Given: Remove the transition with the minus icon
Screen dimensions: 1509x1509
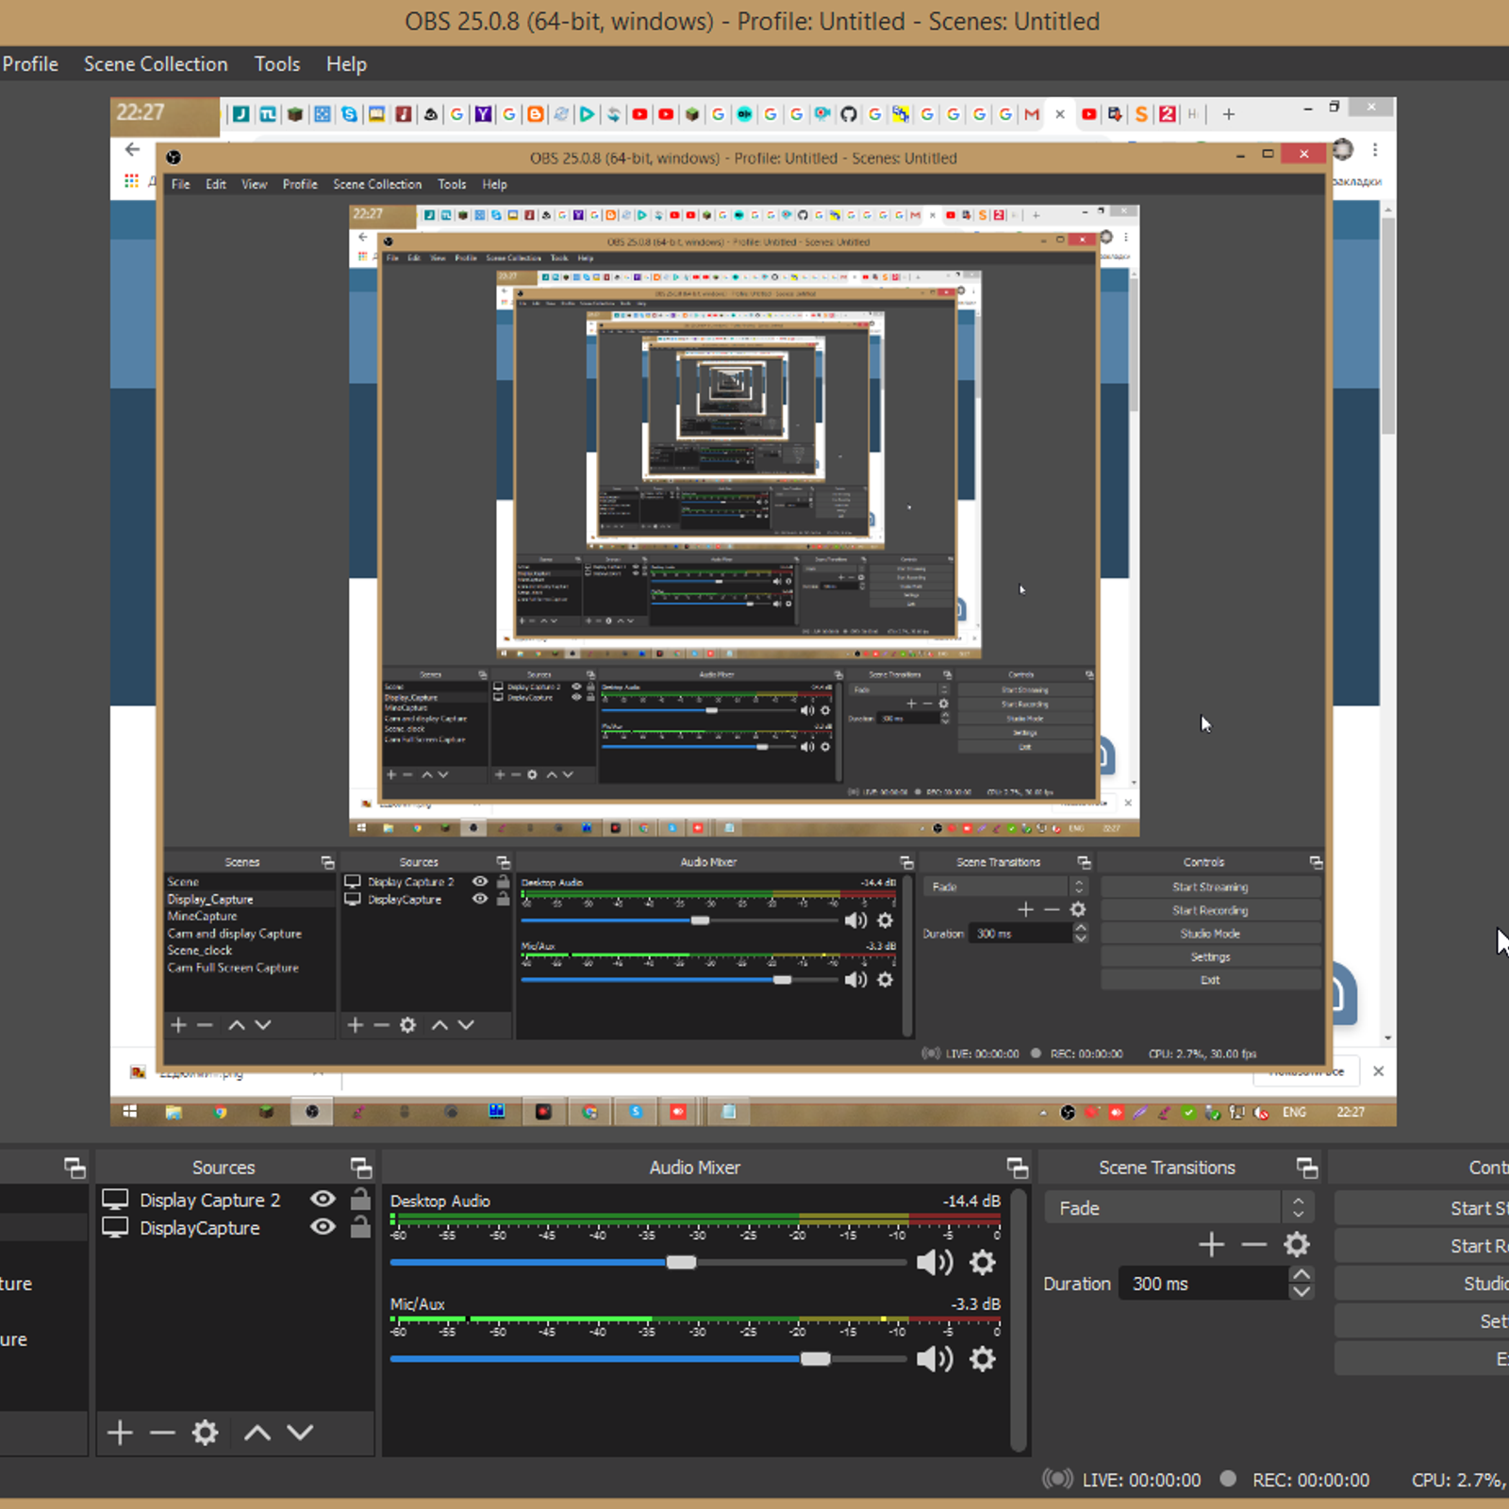Looking at the screenshot, I should [1253, 1245].
